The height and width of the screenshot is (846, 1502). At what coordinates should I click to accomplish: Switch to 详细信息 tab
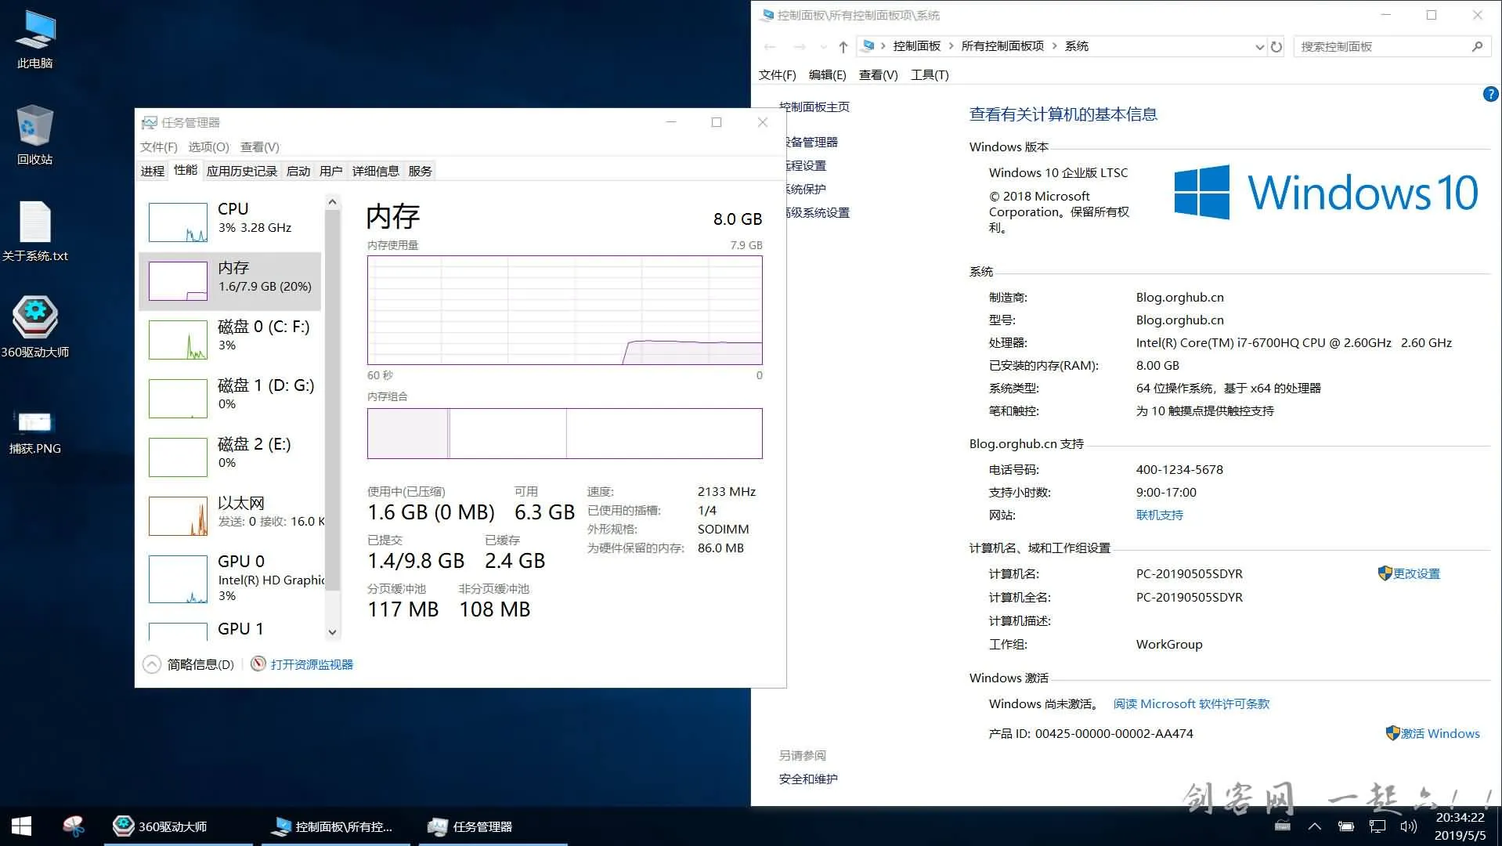tap(375, 171)
